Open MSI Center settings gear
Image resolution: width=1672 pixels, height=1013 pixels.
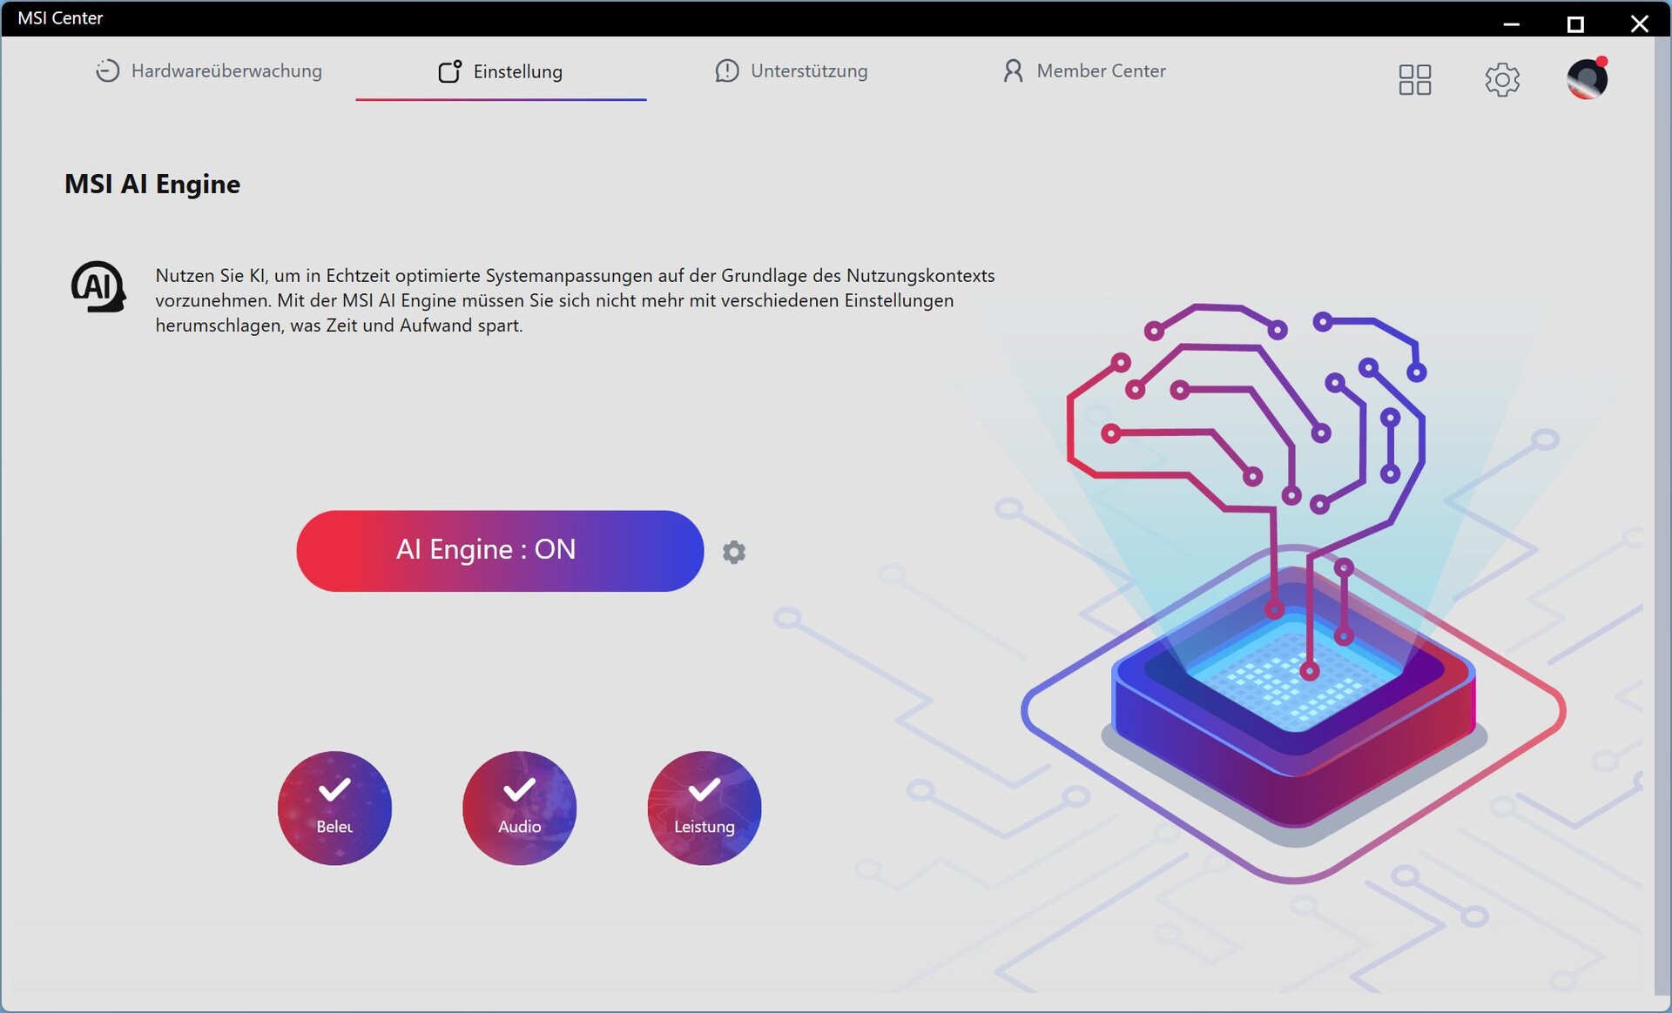coord(1502,79)
